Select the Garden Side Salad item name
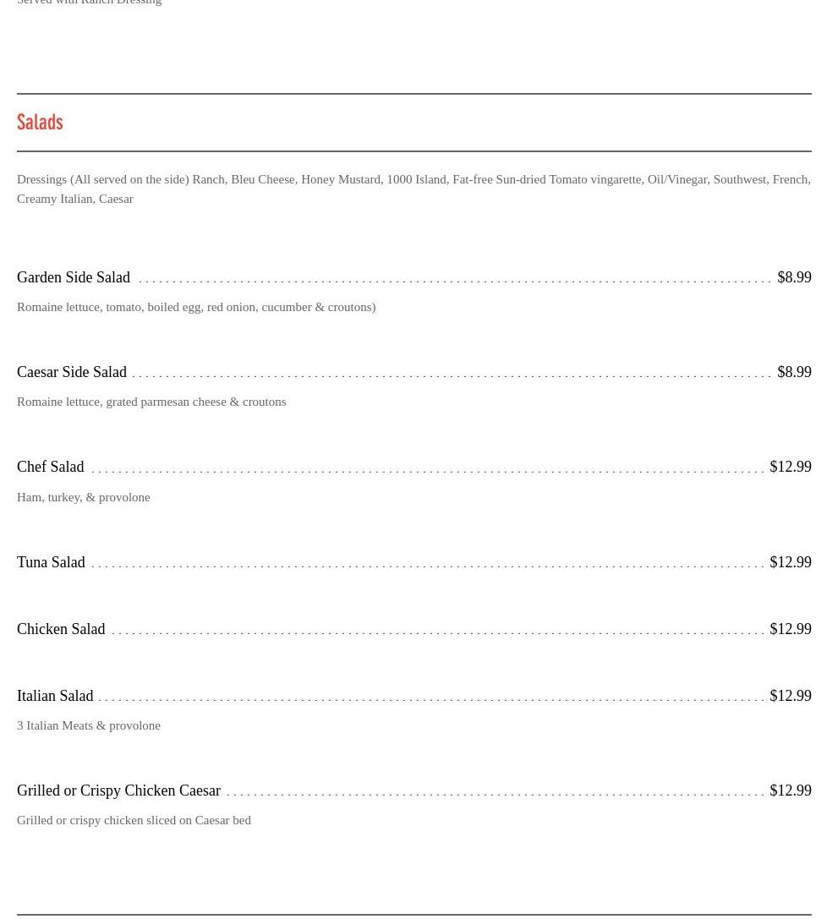The height and width of the screenshot is (919, 816). coord(74,277)
